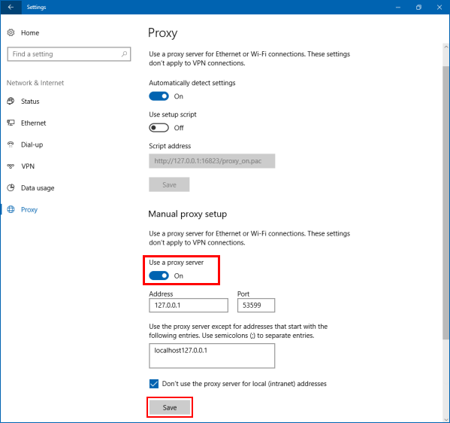
Task: Select Dial-up in the sidebar
Action: (32, 145)
